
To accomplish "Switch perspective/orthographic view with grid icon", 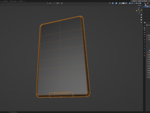I will tap(141, 22).
